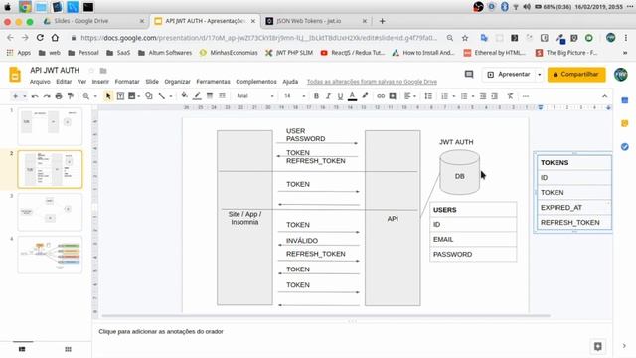Click the zoom magnifier tool
636x358 pixels.
86,96
